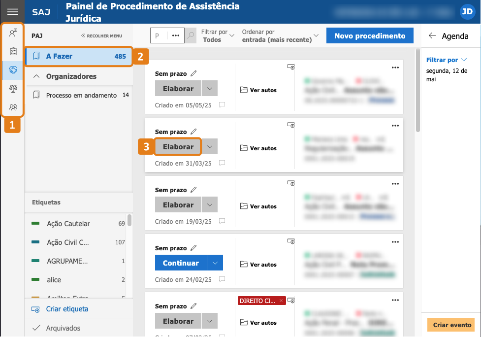Open the people group sidebar icon
Screen dimensions: 481x337
tap(13, 107)
